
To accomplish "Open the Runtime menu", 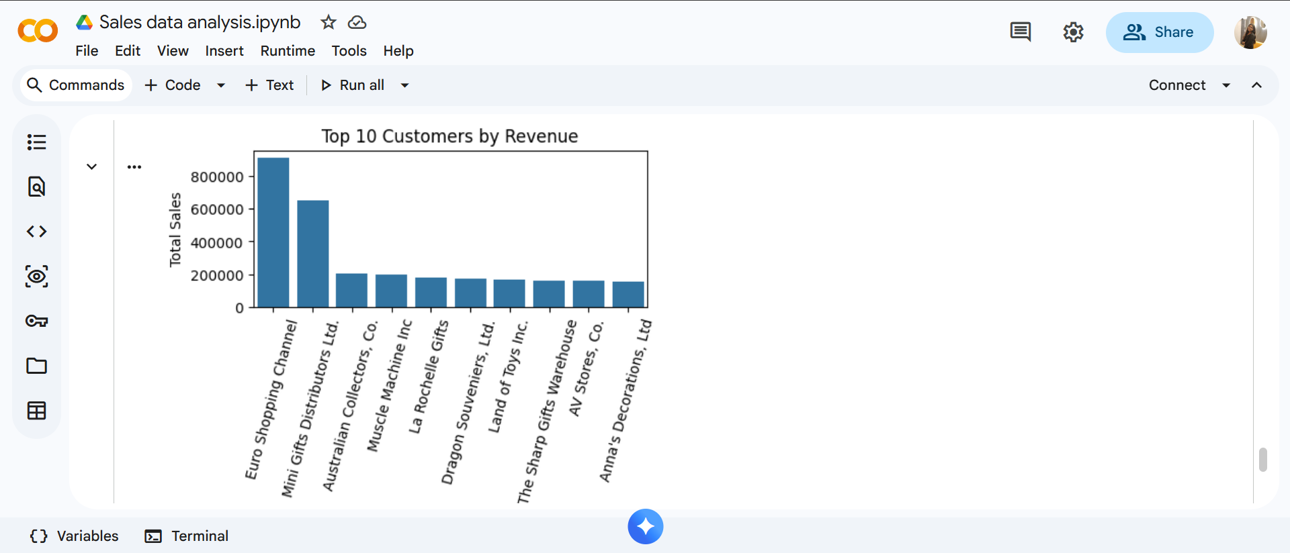I will point(288,51).
